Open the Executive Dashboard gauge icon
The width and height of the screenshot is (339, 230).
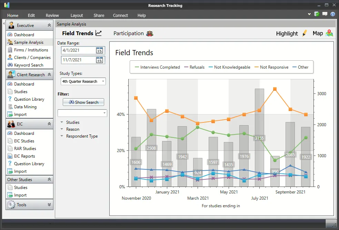coord(10,34)
